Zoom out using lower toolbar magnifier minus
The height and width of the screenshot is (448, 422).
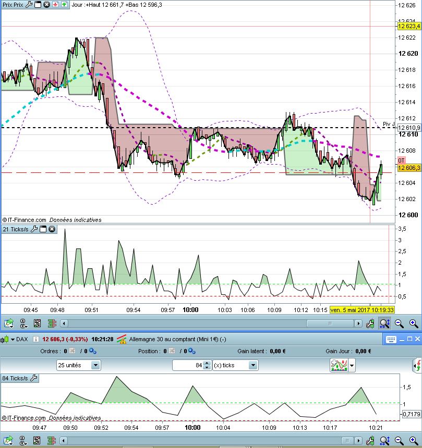pyautogui.click(x=399, y=440)
